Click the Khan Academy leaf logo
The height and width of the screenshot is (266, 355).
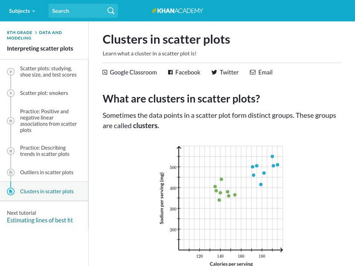coord(154,11)
